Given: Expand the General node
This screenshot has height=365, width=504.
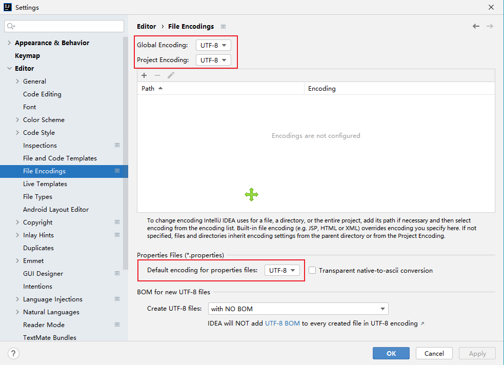Looking at the screenshot, I should click(17, 82).
